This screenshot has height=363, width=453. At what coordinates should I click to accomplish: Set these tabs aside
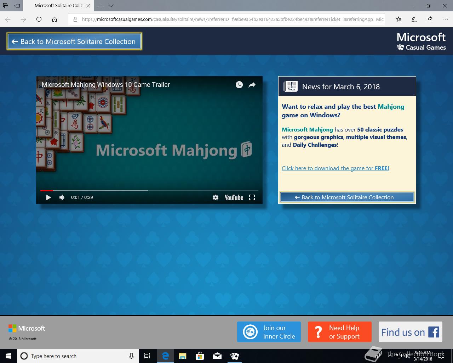(17, 6)
